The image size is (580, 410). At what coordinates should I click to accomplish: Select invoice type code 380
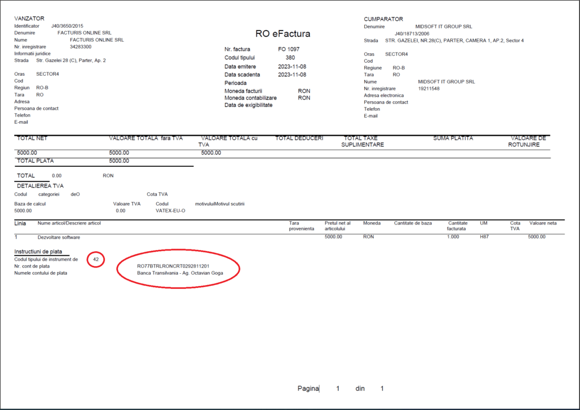pos(290,58)
